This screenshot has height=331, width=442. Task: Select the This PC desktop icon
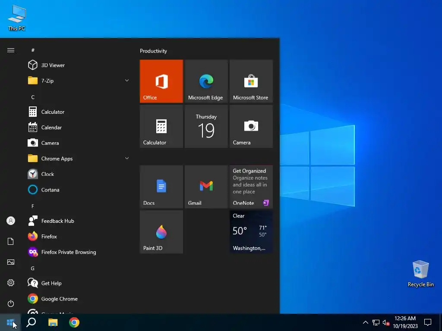[x=17, y=18]
